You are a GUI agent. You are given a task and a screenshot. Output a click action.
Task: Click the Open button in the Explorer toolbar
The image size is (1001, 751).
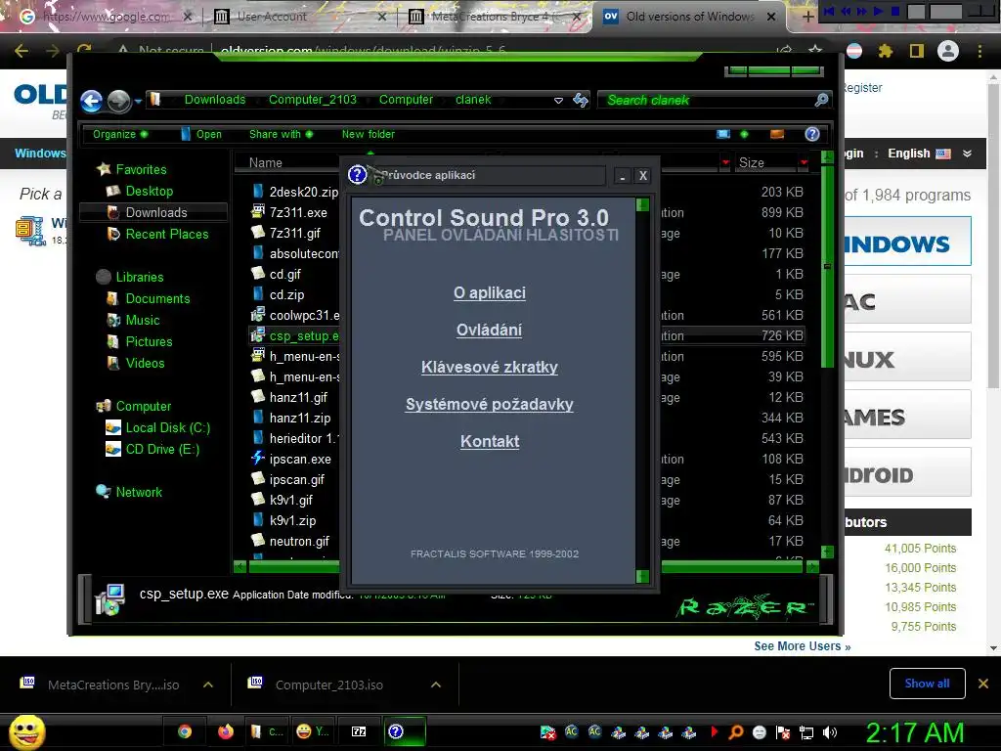tap(201, 134)
